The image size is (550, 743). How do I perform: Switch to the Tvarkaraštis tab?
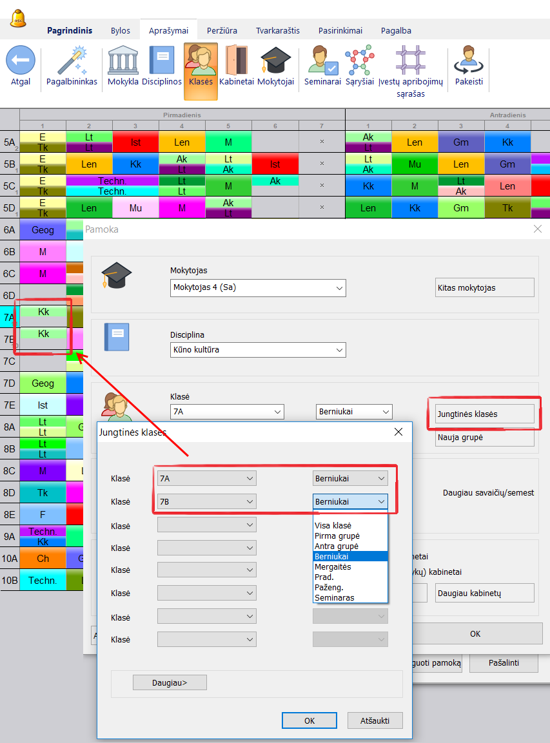277,30
